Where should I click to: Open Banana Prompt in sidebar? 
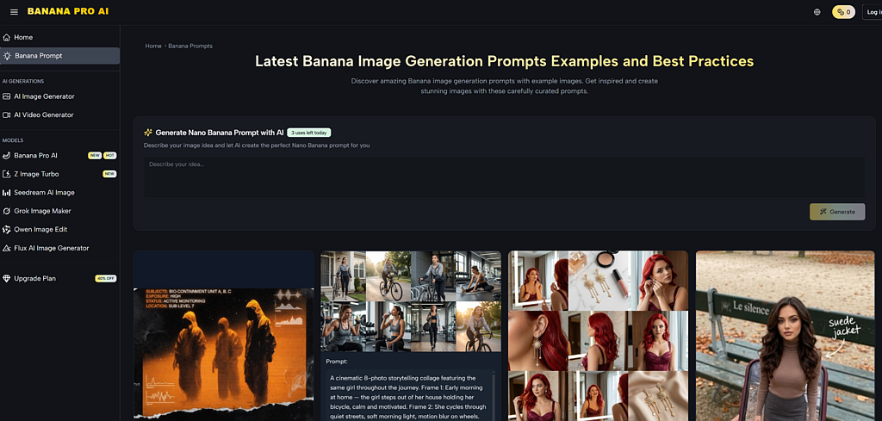[39, 56]
